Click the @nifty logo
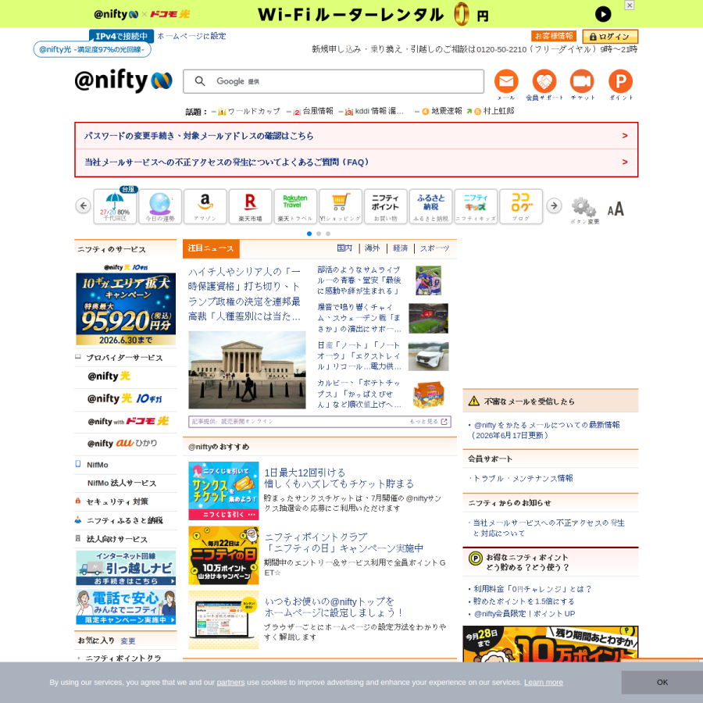Image resolution: width=703 pixels, height=703 pixels. coord(123,81)
